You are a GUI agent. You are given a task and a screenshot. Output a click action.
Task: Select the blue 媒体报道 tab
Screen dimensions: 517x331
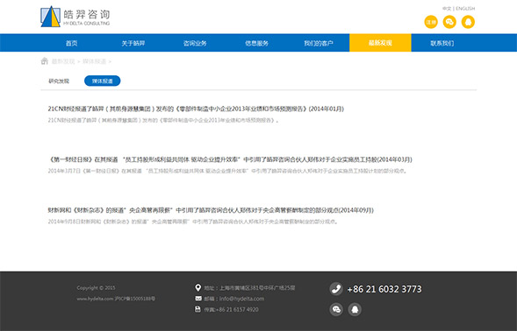pyautogui.click(x=102, y=81)
